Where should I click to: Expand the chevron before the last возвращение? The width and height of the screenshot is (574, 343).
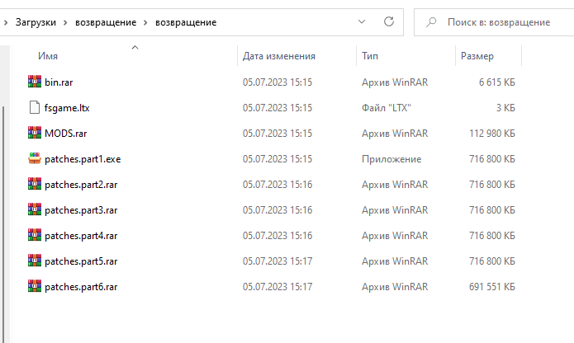click(x=145, y=22)
